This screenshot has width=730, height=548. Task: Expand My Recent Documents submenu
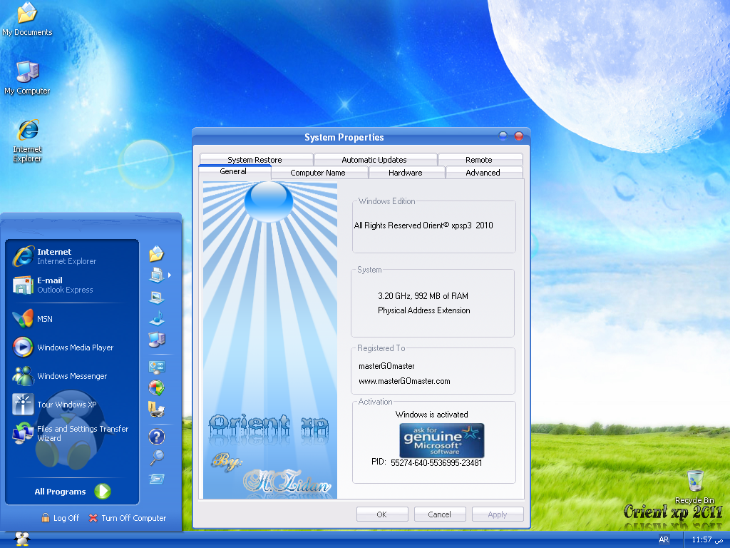coord(155,275)
